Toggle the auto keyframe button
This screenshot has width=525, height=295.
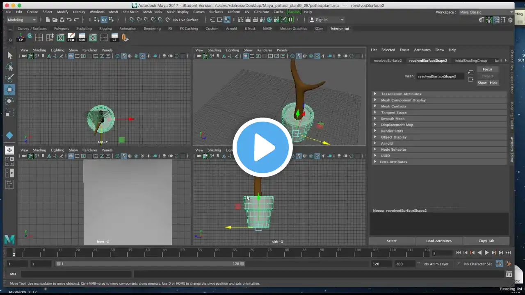coord(499,264)
